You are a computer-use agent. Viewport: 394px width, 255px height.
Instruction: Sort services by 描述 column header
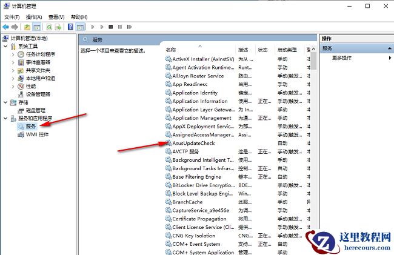click(x=245, y=50)
